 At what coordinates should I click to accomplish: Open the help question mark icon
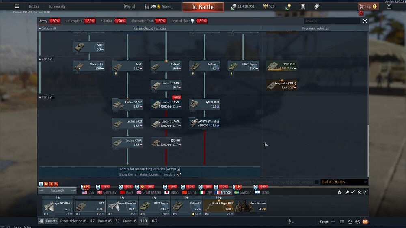(389, 6)
